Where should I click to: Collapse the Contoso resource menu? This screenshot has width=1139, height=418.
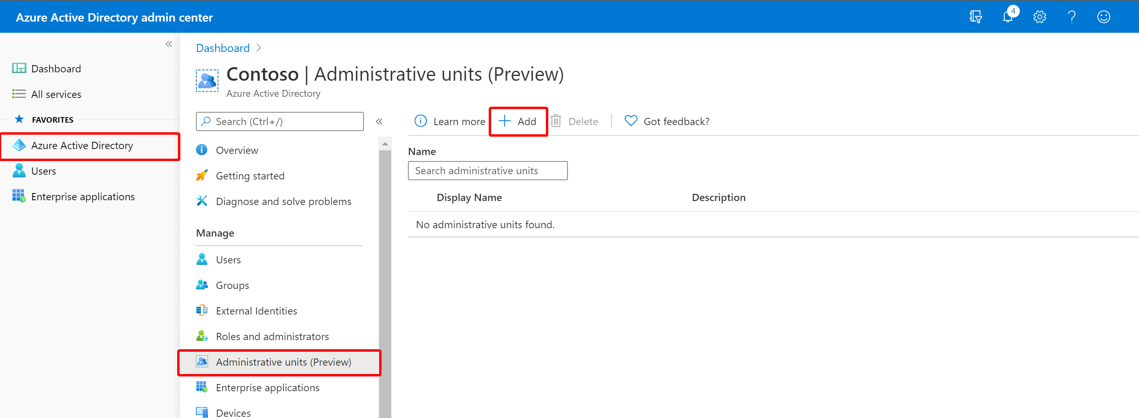click(x=379, y=121)
